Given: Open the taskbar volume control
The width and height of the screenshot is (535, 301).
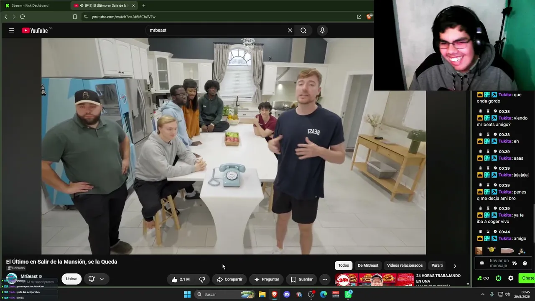Looking at the screenshot, I should tap(507, 294).
